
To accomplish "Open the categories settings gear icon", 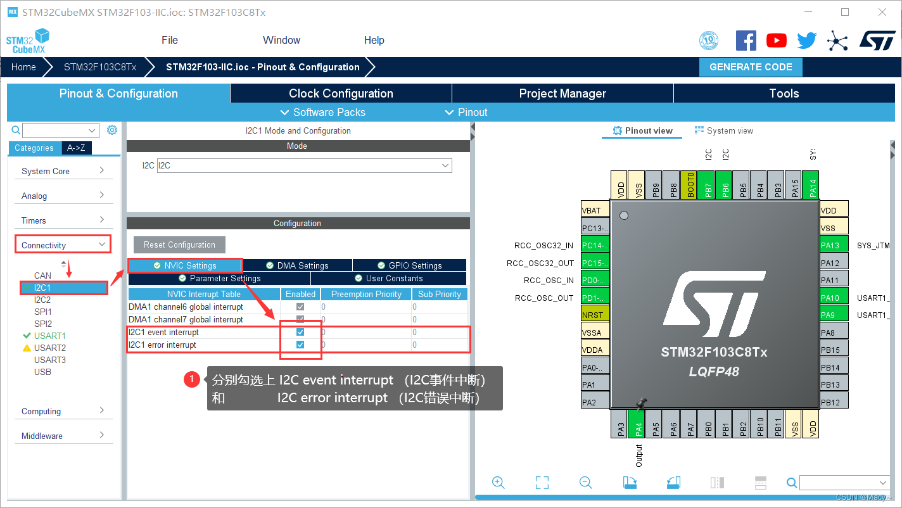I will pos(112,130).
